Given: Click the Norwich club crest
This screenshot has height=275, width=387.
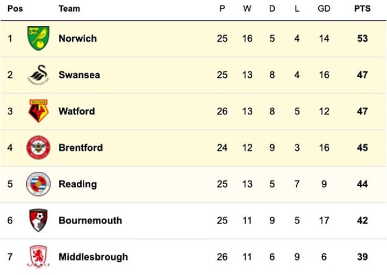Looking at the screenshot, I should tap(39, 39).
